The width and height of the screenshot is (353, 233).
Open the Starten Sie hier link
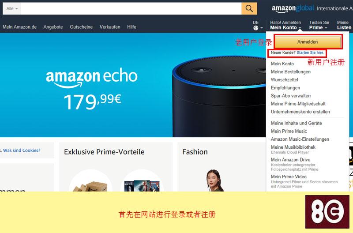click(x=310, y=53)
